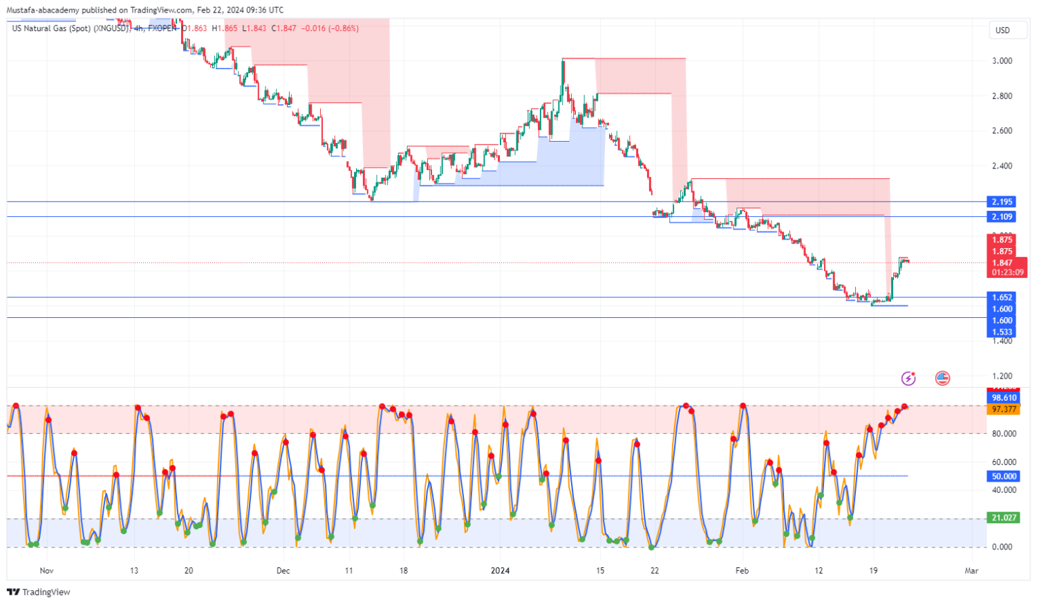Click the US flag economic event icon

point(942,378)
